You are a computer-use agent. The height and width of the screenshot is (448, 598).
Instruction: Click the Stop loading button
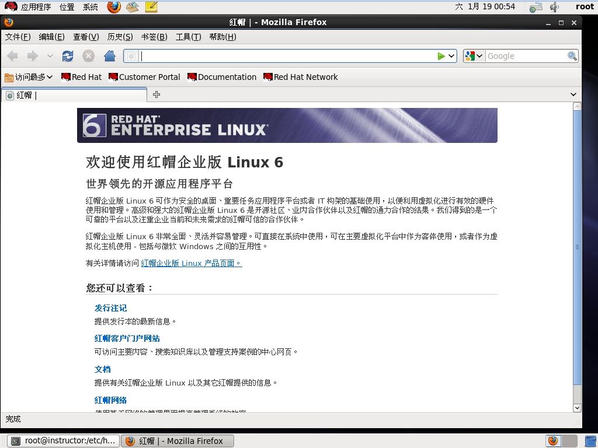(x=89, y=56)
